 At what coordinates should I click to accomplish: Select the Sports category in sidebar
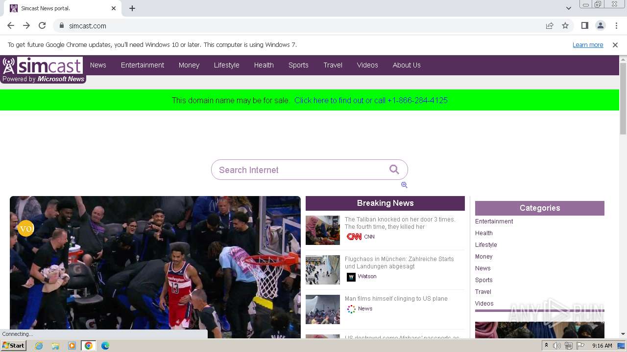(x=483, y=280)
